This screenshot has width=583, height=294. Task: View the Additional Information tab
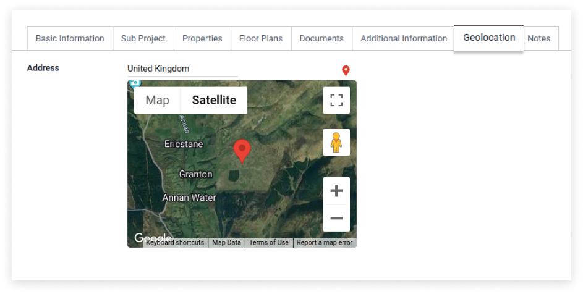(404, 38)
